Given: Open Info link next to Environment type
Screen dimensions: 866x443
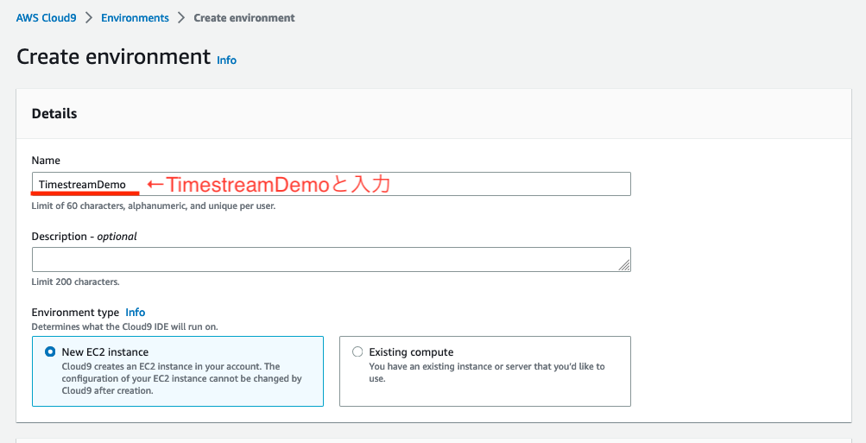Looking at the screenshot, I should (x=136, y=312).
